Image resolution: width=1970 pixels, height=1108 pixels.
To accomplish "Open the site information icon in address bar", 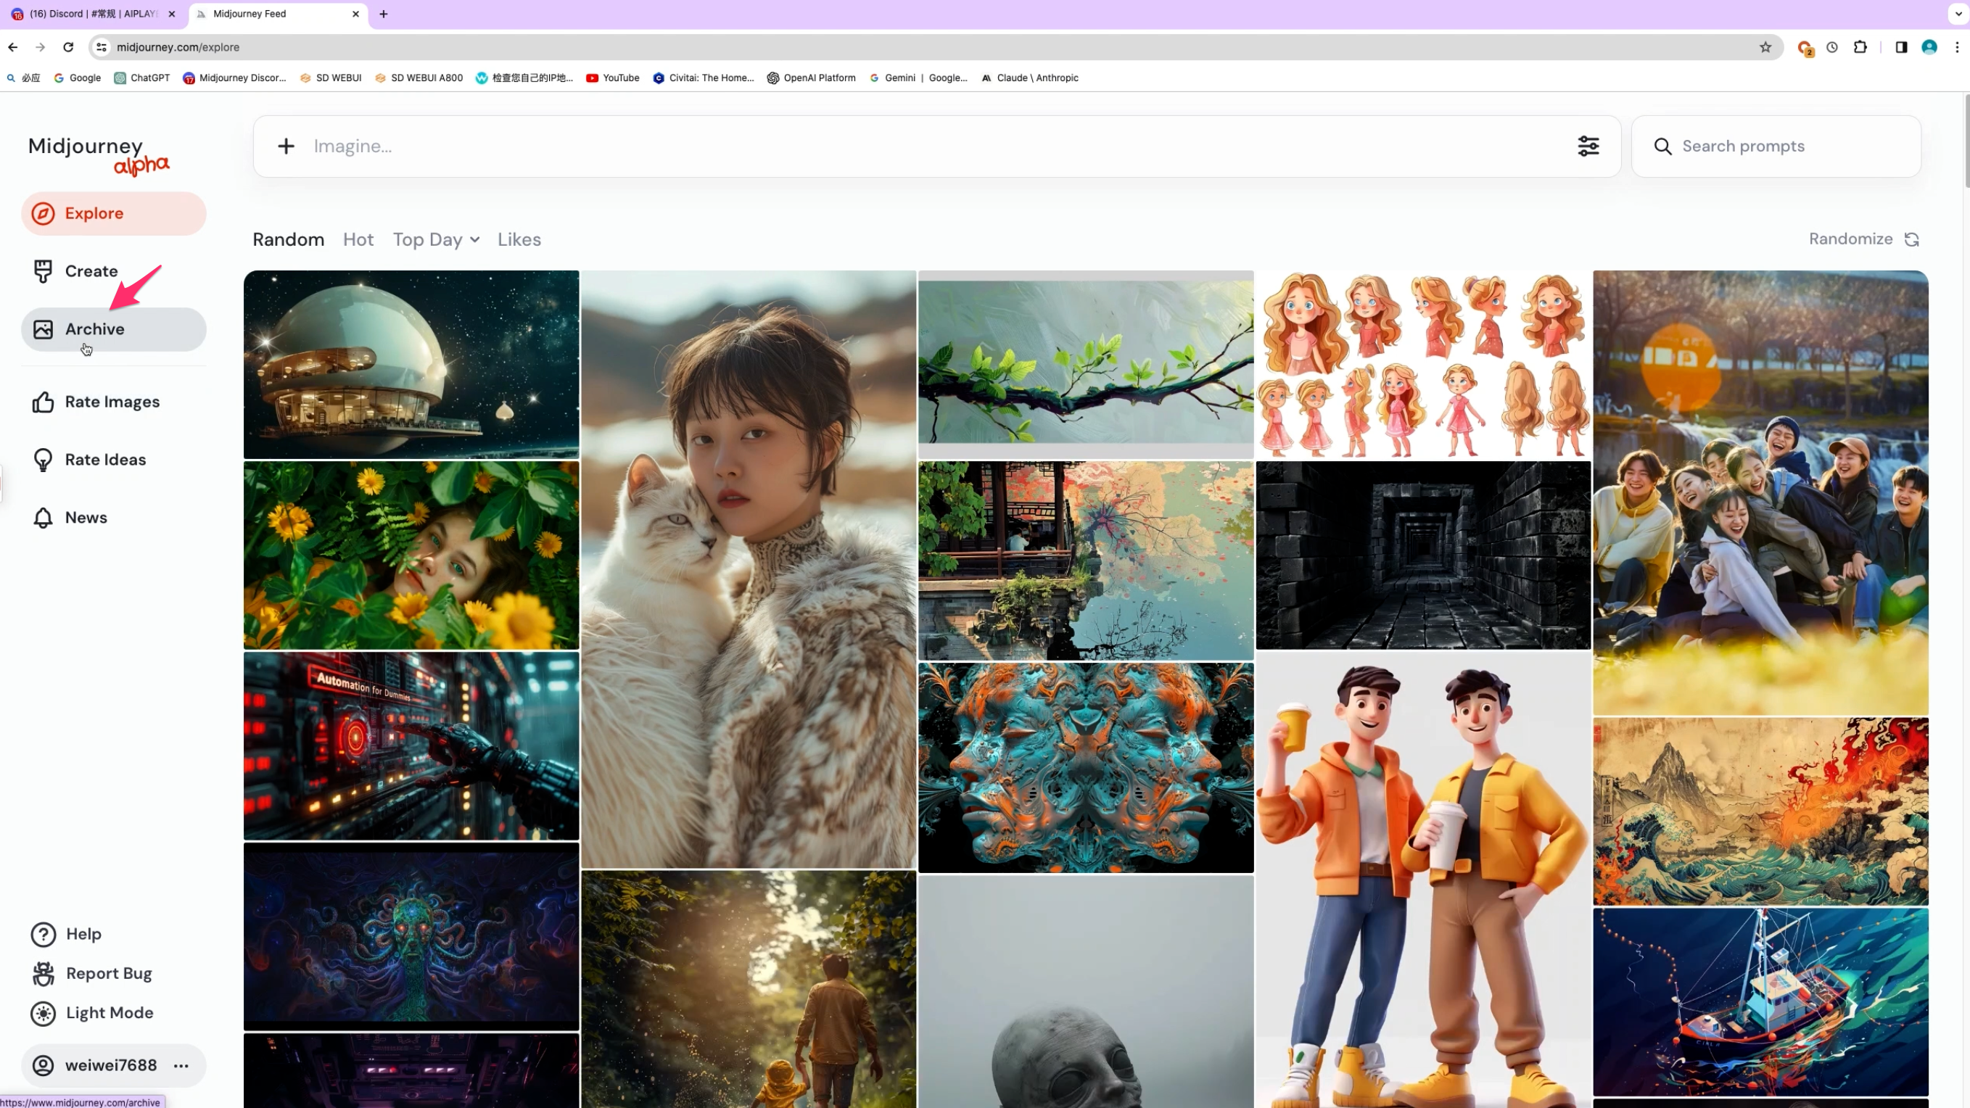I will pos(101,47).
